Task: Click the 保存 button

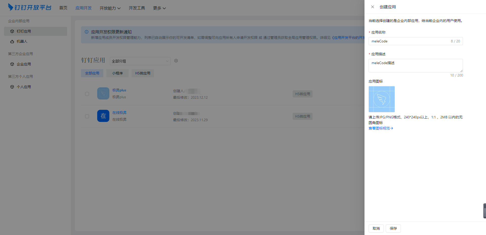Action: click(x=393, y=228)
